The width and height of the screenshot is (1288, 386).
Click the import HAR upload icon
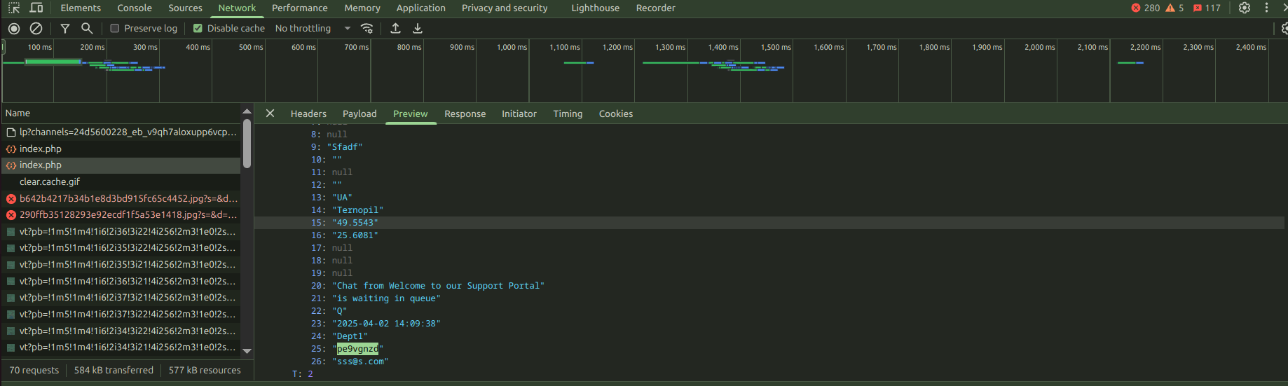395,29
